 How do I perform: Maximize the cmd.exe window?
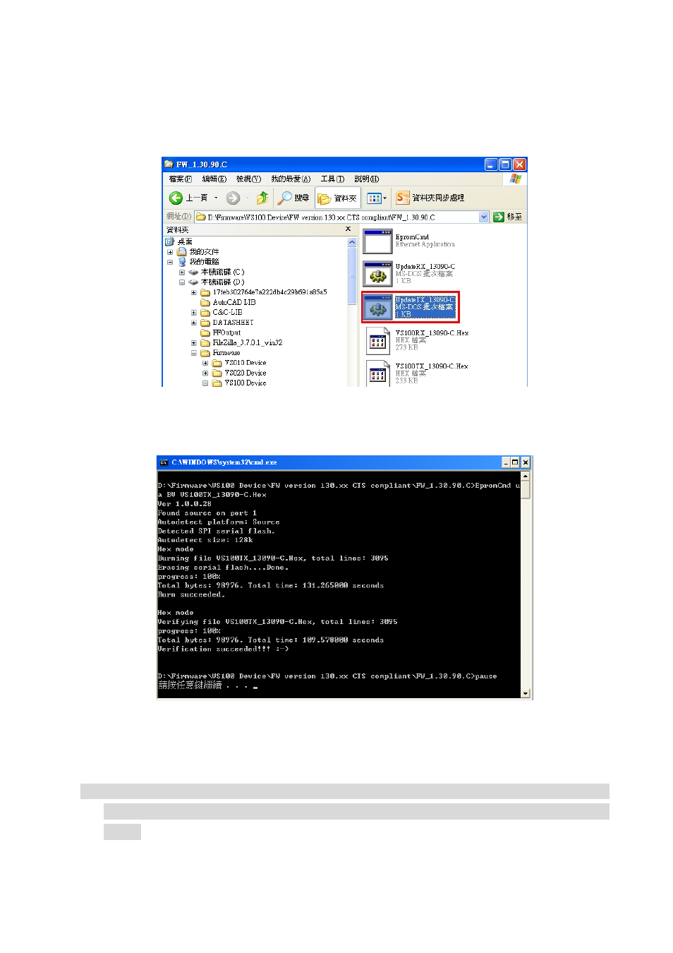pyautogui.click(x=516, y=462)
